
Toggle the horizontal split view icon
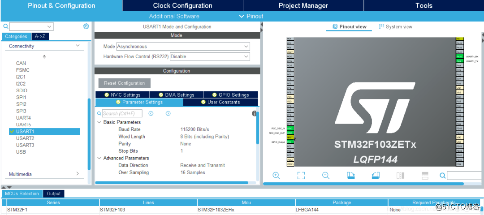tap(425, 176)
